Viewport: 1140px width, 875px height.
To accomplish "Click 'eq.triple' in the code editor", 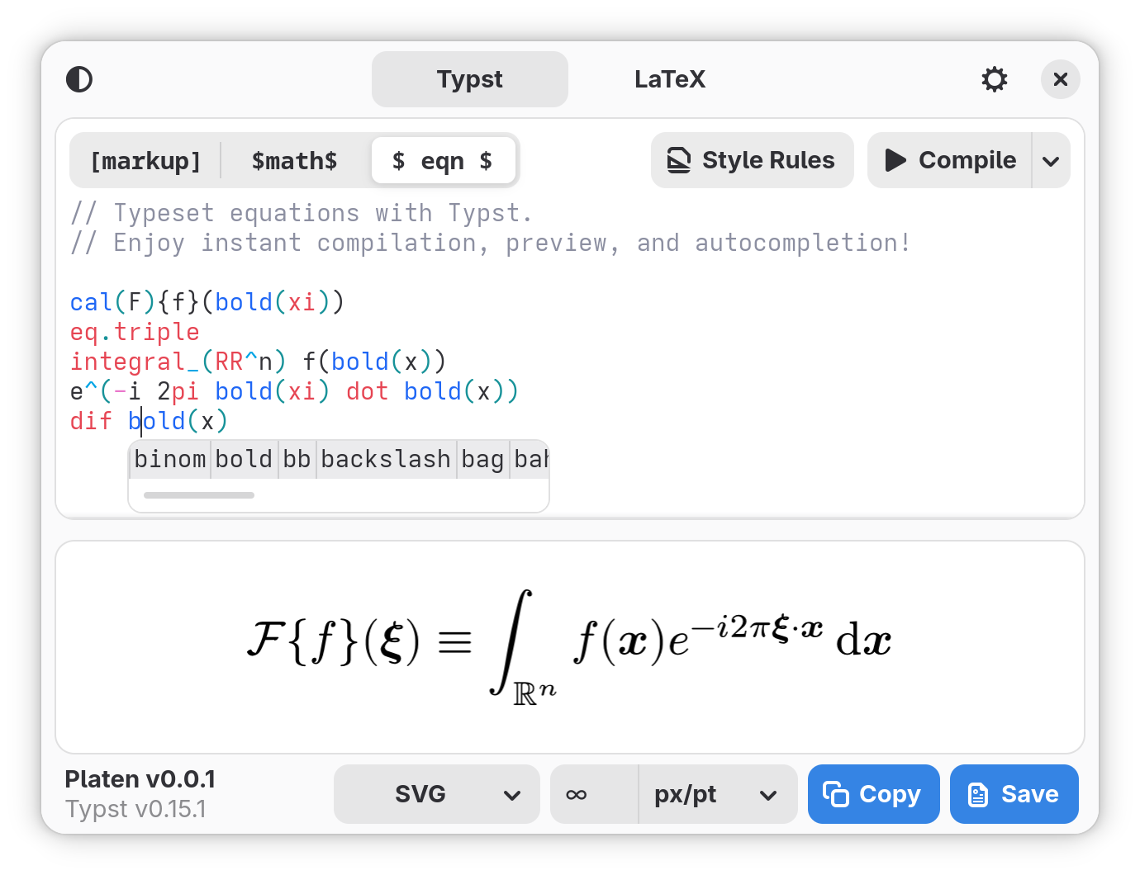I will tap(135, 332).
